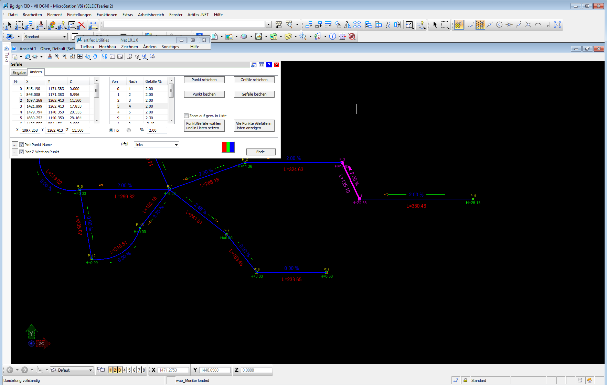Screen dimensions: 607x385
Task: Open the Arbeitsbereich menu
Action: tap(151, 15)
